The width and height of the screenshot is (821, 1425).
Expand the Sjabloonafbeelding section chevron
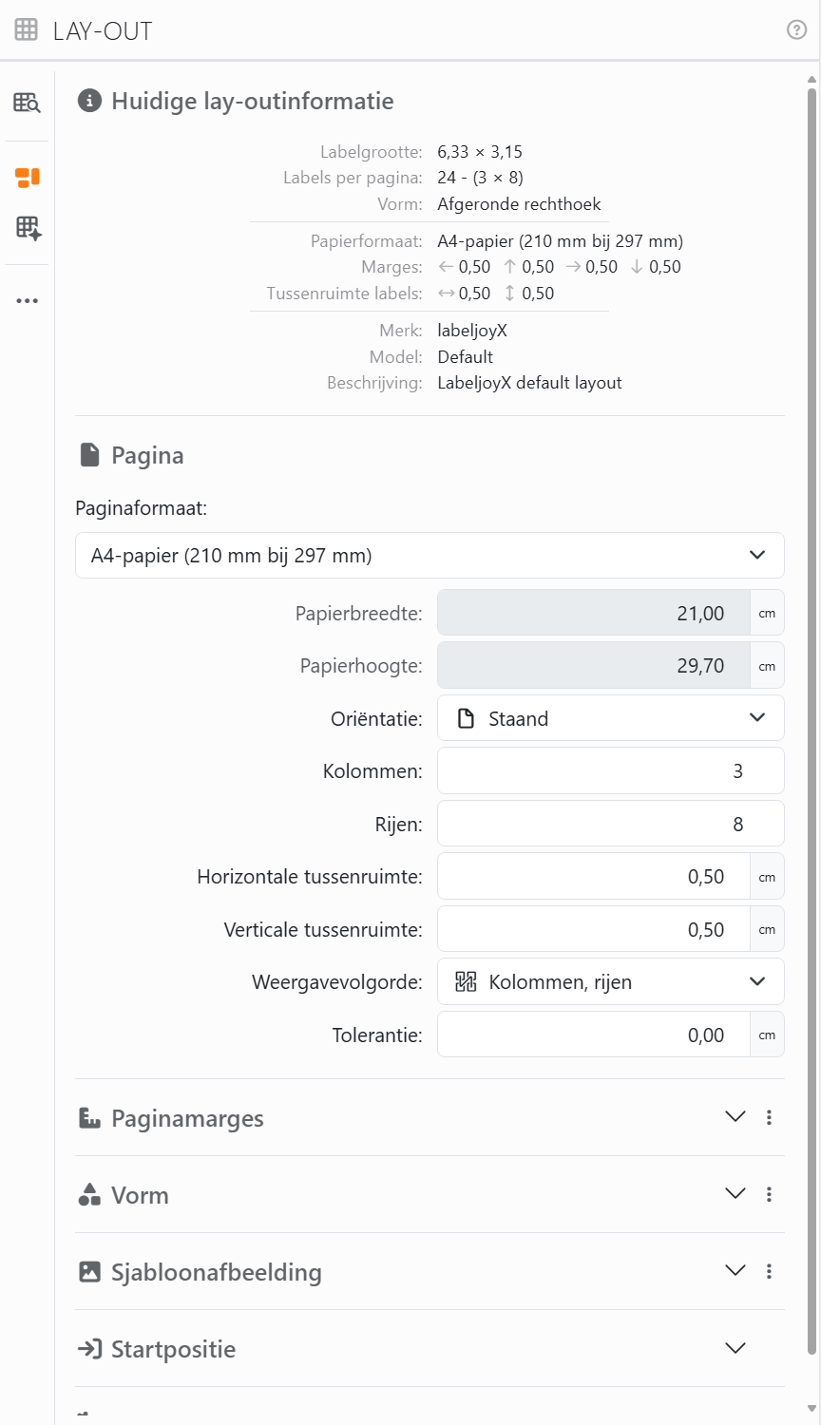735,1271
